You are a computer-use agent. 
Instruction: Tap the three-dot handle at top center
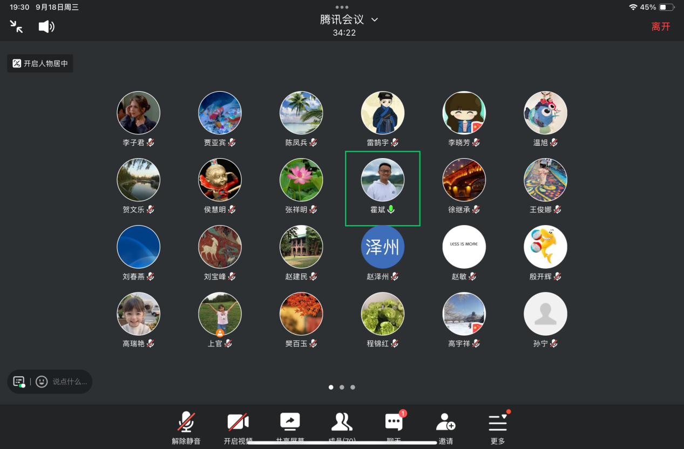pos(342,7)
